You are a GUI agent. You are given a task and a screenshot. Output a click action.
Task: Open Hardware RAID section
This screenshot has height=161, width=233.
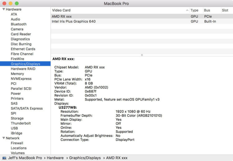pos(23,69)
